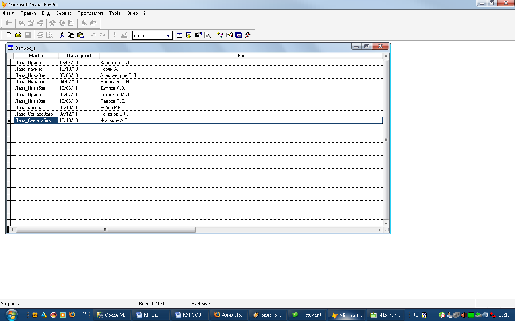Viewport: 515px width, 321px height.
Task: Click the New file toolbar icon
Action: [x=9, y=35]
